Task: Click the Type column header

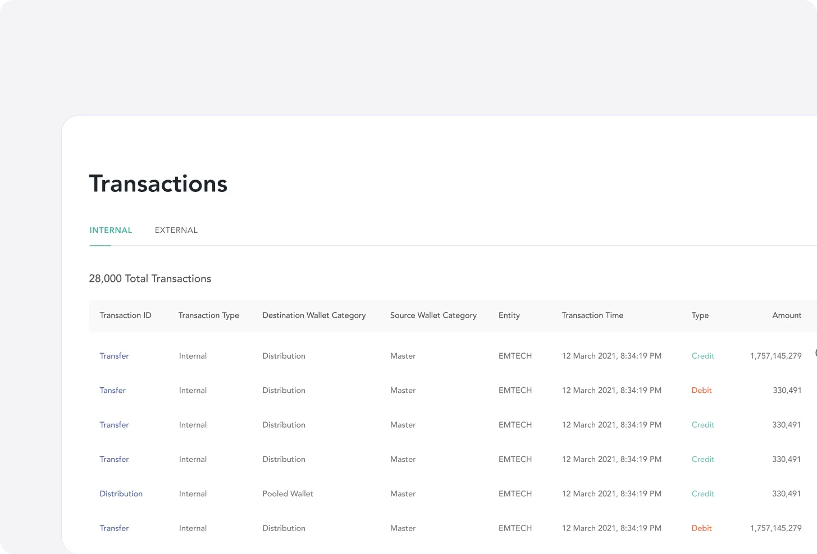Action: click(x=700, y=315)
